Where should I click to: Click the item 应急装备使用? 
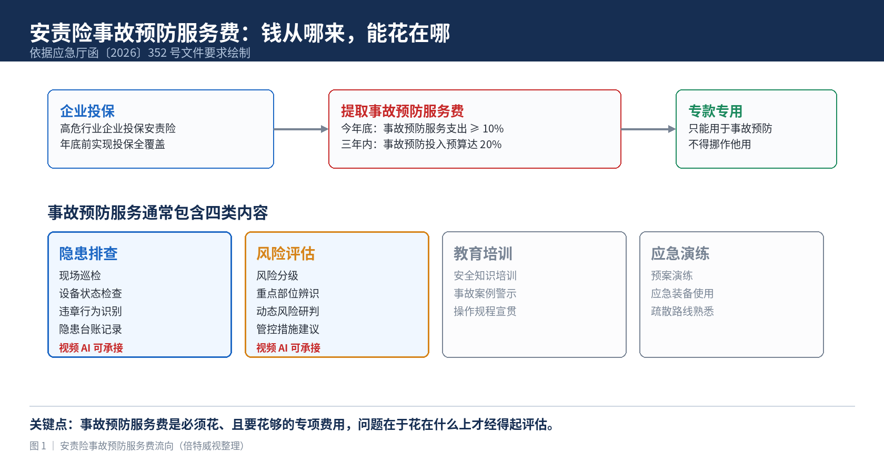[x=682, y=293]
